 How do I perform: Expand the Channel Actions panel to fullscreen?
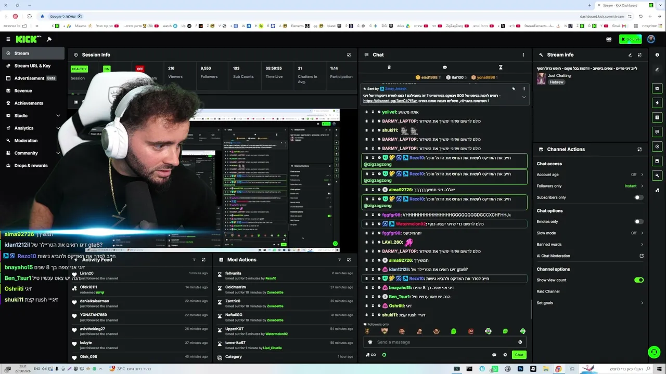[x=639, y=150]
